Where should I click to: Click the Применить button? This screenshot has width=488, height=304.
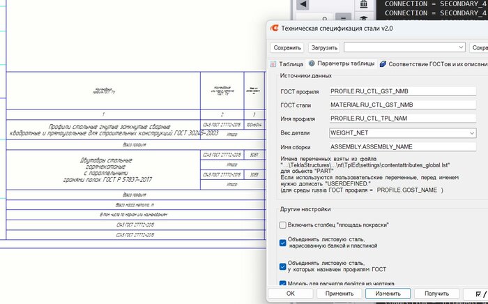[339, 294]
